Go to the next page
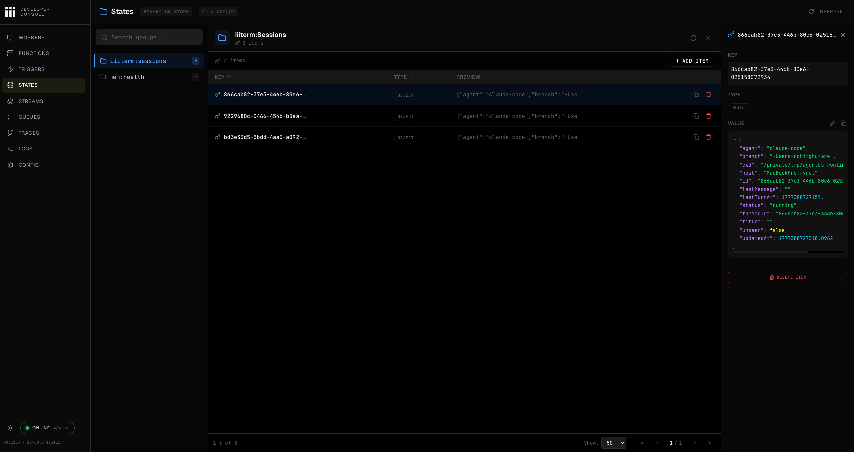The width and height of the screenshot is (854, 452). pos(695,443)
